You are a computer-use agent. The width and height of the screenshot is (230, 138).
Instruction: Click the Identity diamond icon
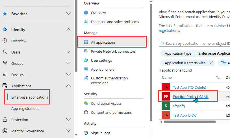click(5, 30)
